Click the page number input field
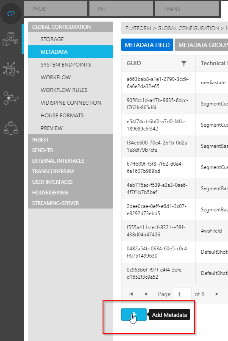Viewport: 228px width, 341px height. [183, 294]
